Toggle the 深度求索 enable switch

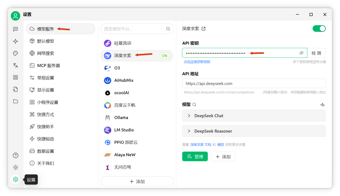pyautogui.click(x=319, y=29)
